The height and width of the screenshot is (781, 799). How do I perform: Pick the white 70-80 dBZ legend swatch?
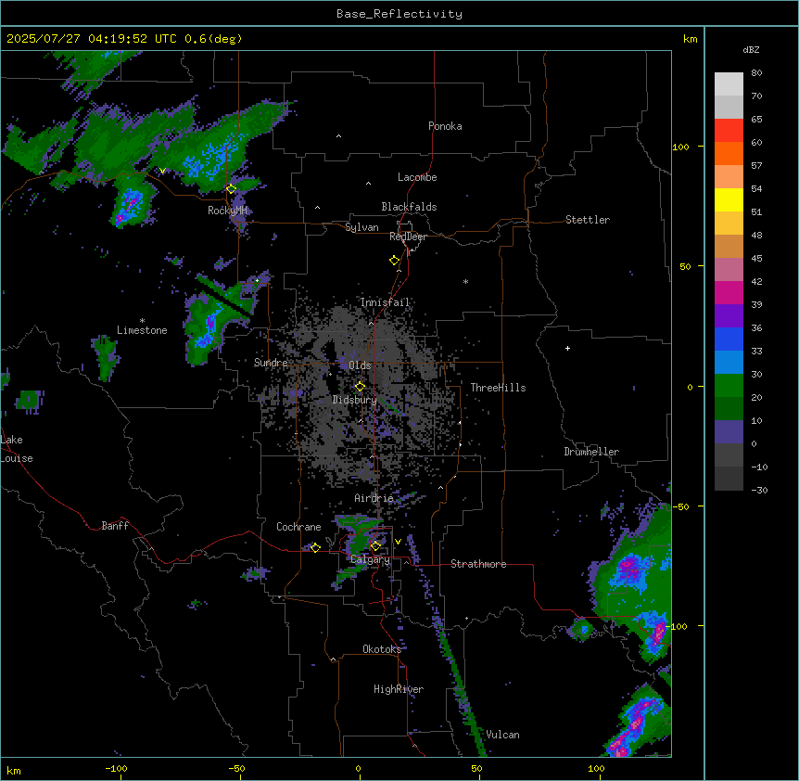click(729, 84)
